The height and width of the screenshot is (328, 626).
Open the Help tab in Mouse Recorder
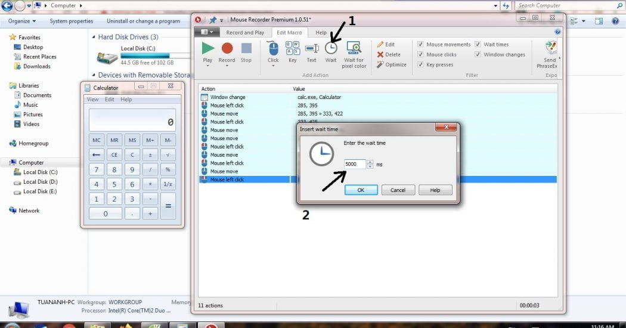pyautogui.click(x=321, y=32)
